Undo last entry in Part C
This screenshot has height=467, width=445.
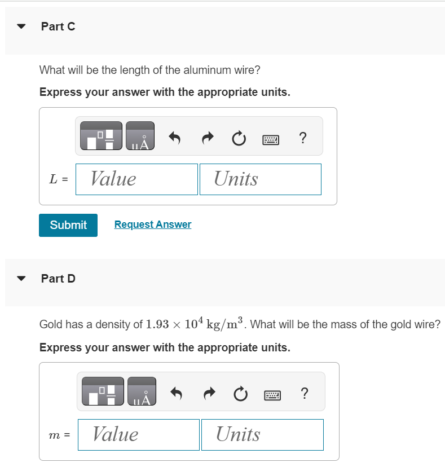tap(175, 138)
